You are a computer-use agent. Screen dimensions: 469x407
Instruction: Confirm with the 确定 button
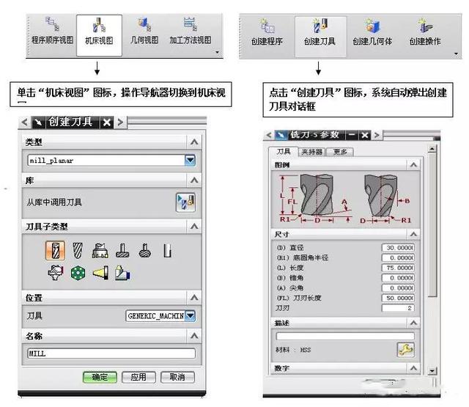[x=100, y=377]
